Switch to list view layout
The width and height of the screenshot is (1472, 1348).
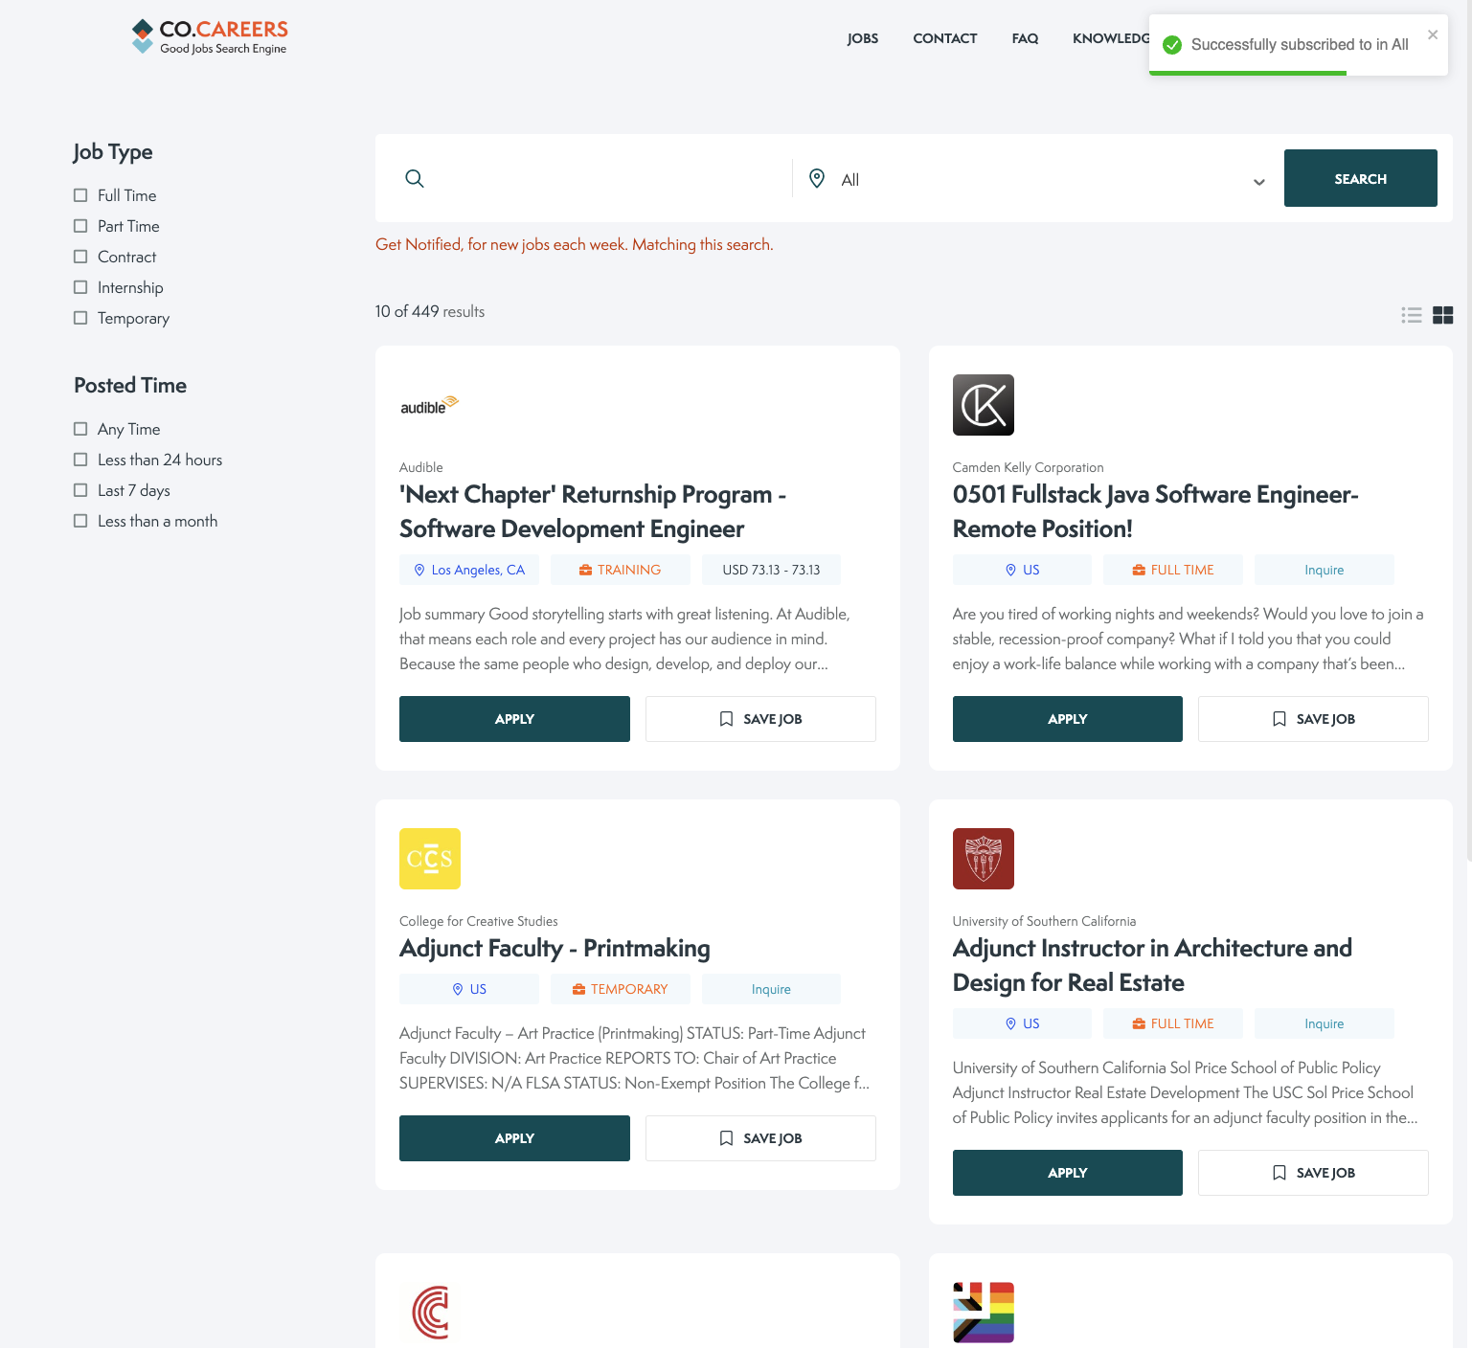click(x=1412, y=315)
